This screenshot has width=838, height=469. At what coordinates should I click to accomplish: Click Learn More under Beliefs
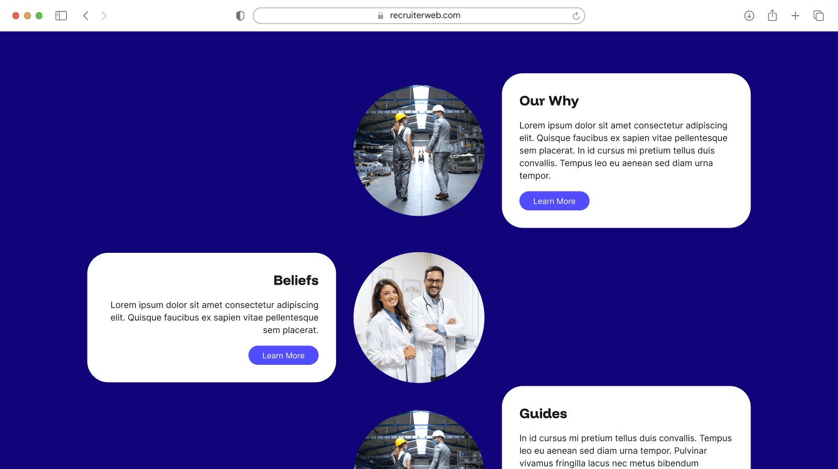pos(283,355)
